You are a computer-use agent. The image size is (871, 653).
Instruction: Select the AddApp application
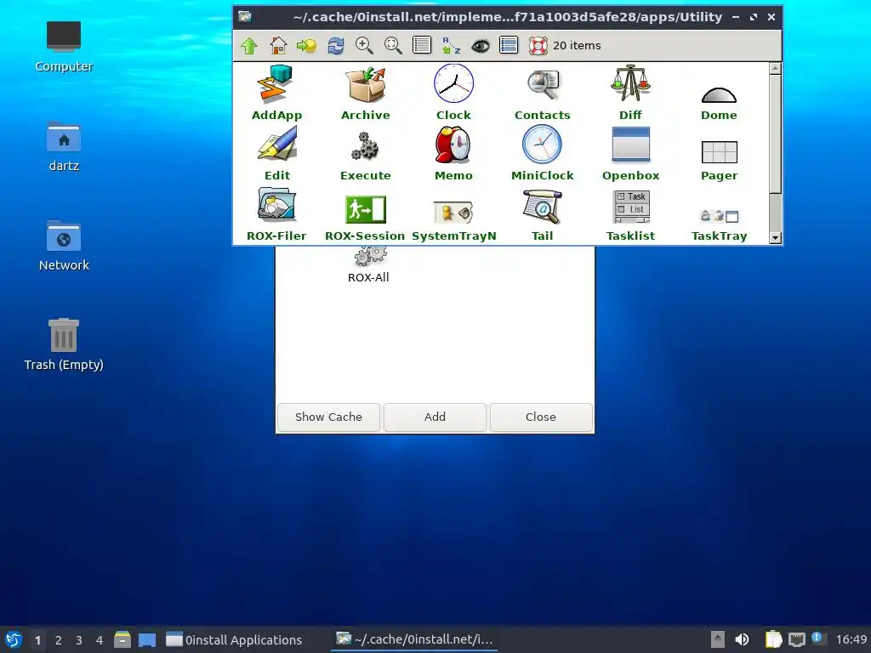point(276,93)
